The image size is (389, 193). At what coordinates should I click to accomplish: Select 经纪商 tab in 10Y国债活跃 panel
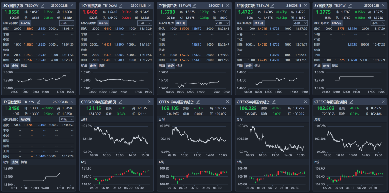[104, 23]
